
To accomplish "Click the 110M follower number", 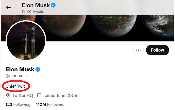I will (41, 104).
